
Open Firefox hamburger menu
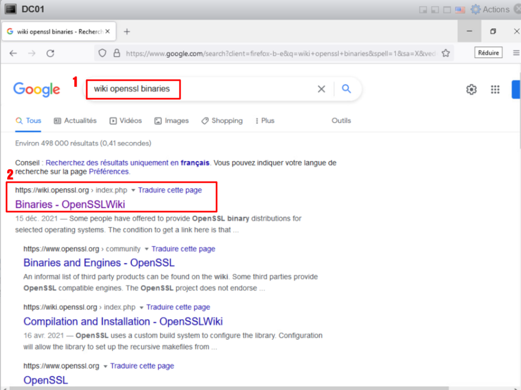[516, 53]
